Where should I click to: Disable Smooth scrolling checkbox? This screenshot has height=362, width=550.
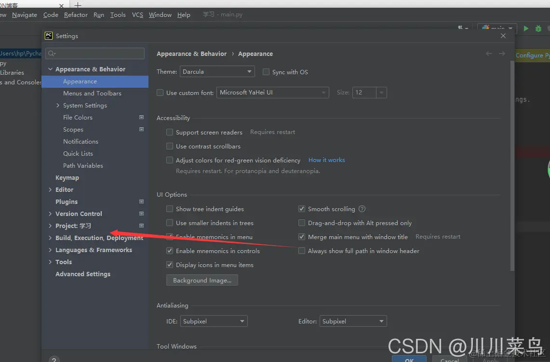302,209
